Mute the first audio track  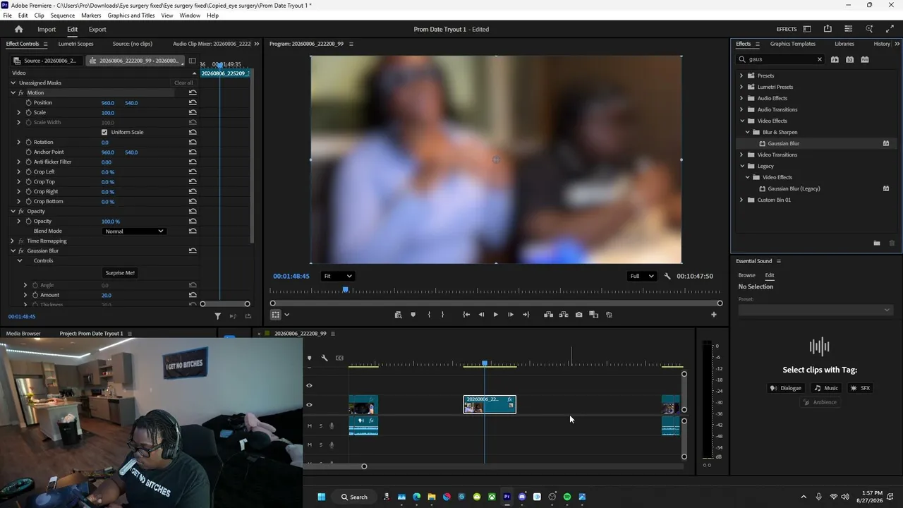pyautogui.click(x=309, y=425)
